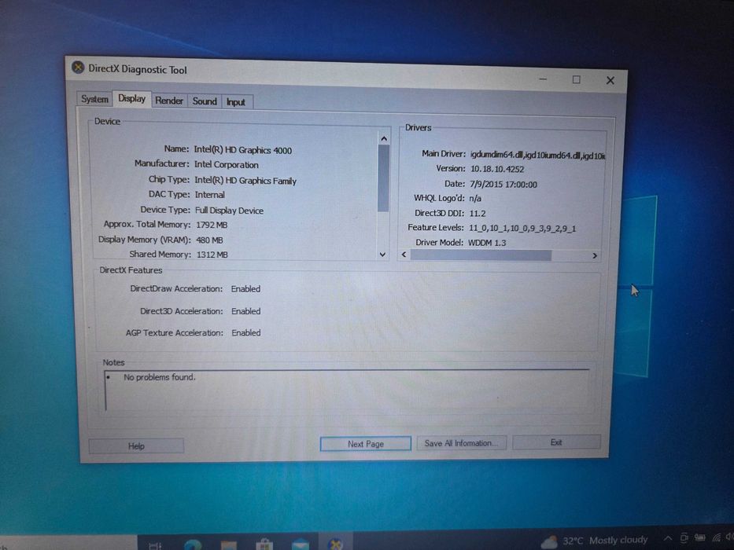Click the 'WDDM 1.3' driver model value
This screenshot has width=734, height=550.
pyautogui.click(x=487, y=242)
